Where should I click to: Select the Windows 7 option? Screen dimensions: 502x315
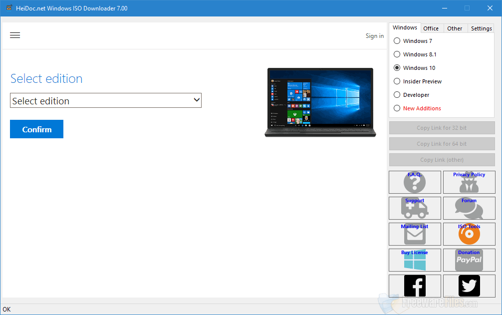(397, 40)
